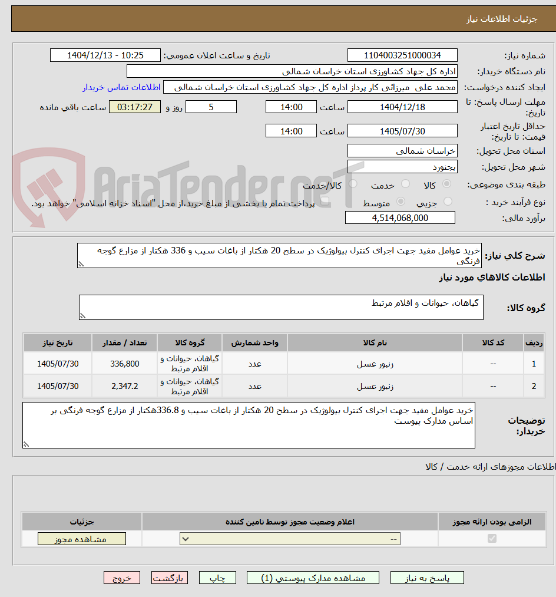Screen dimensions: 556x597
Task: Select the کالا/خدمت radio button
Action: click(x=353, y=184)
